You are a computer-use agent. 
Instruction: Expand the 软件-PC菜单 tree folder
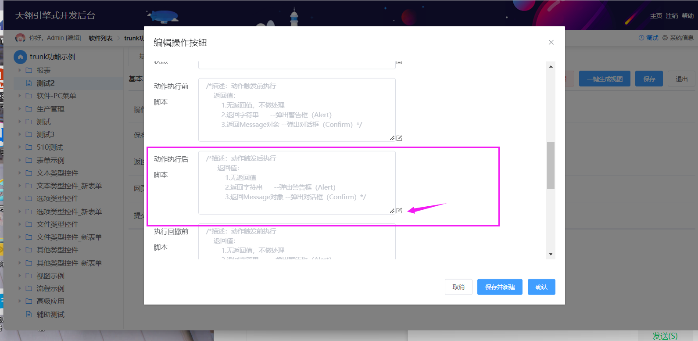[19, 96]
